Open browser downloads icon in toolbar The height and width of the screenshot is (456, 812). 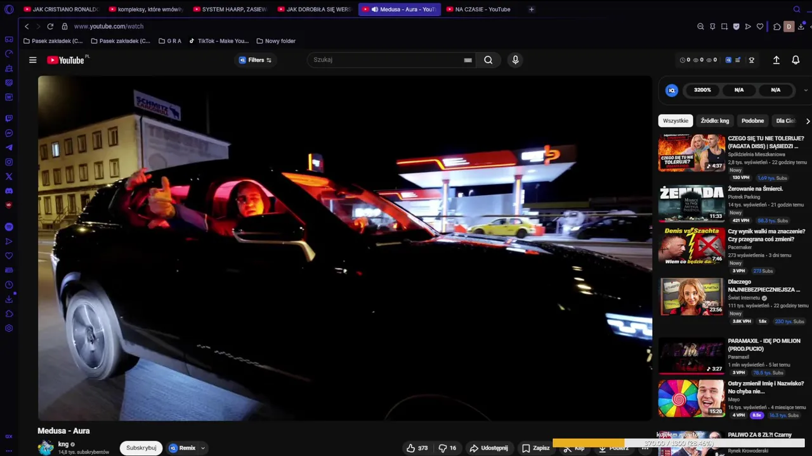point(802,27)
